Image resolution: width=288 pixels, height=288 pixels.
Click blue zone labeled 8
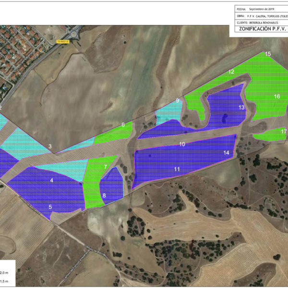(104, 195)
